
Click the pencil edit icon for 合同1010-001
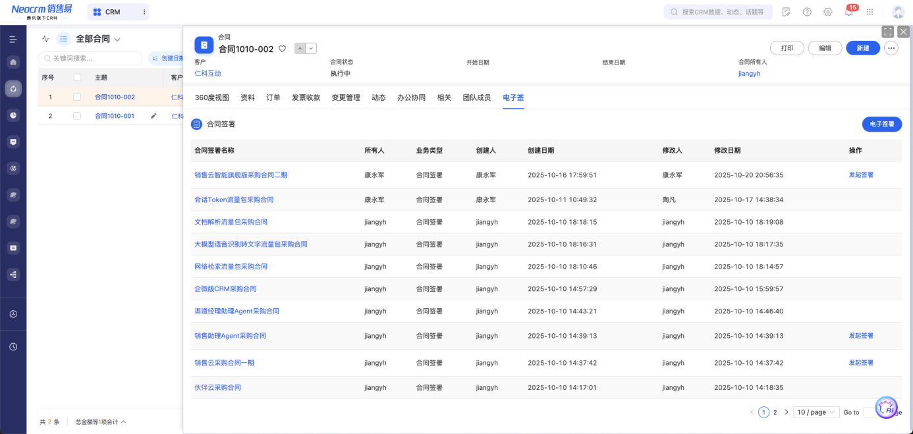[153, 116]
